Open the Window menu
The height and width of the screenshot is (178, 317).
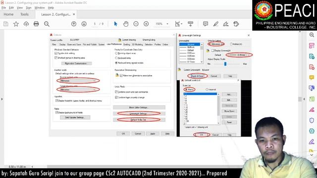(40, 8)
